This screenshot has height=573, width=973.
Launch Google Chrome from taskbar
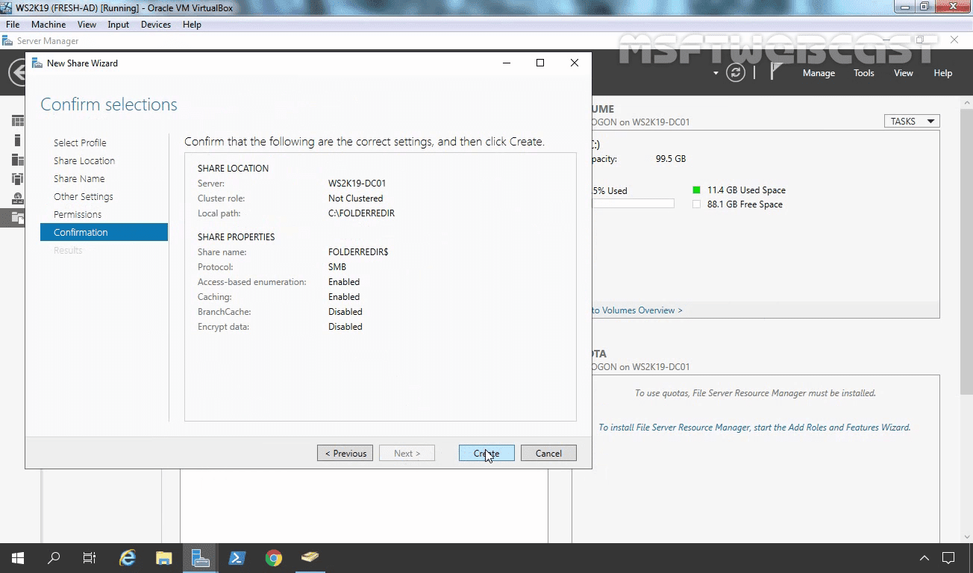[274, 557]
